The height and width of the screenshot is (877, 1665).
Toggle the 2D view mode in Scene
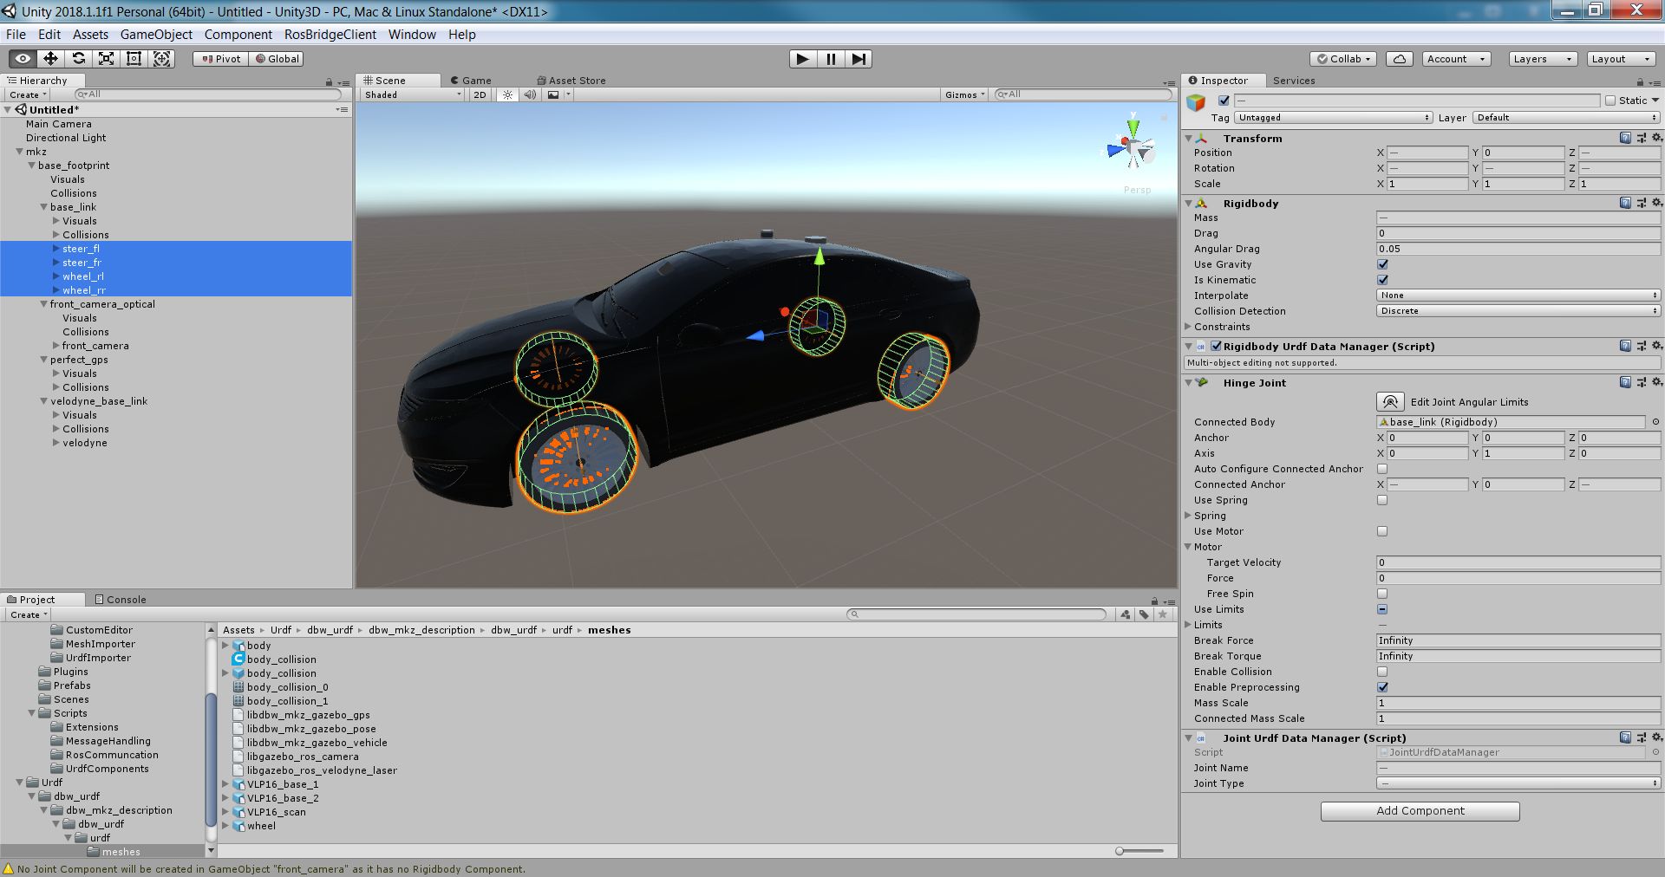coord(480,94)
